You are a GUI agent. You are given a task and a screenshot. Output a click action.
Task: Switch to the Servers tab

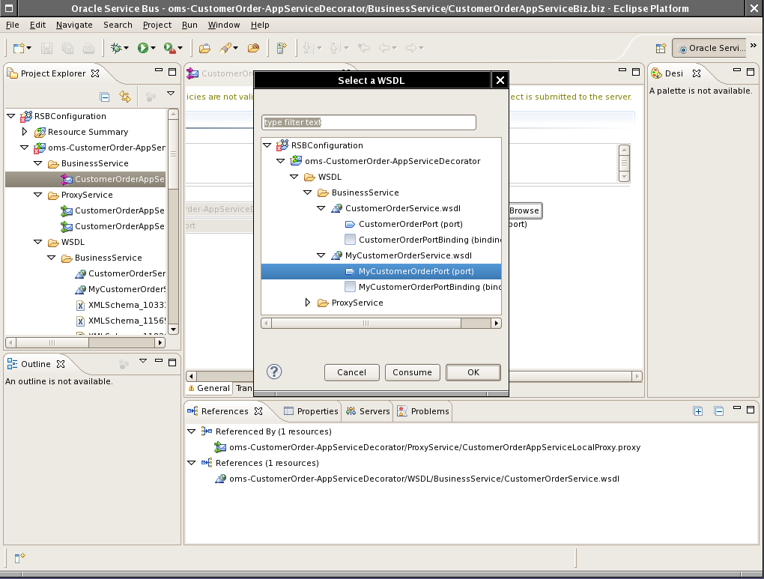point(368,411)
